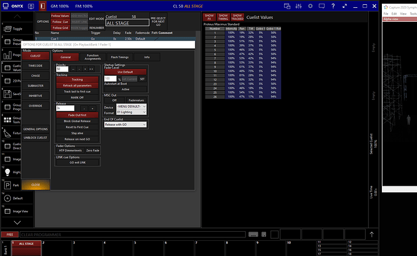The width and height of the screenshot is (417, 256).
Task: Click the ALL STAGE cuelist name field
Action: click(x=127, y=23)
